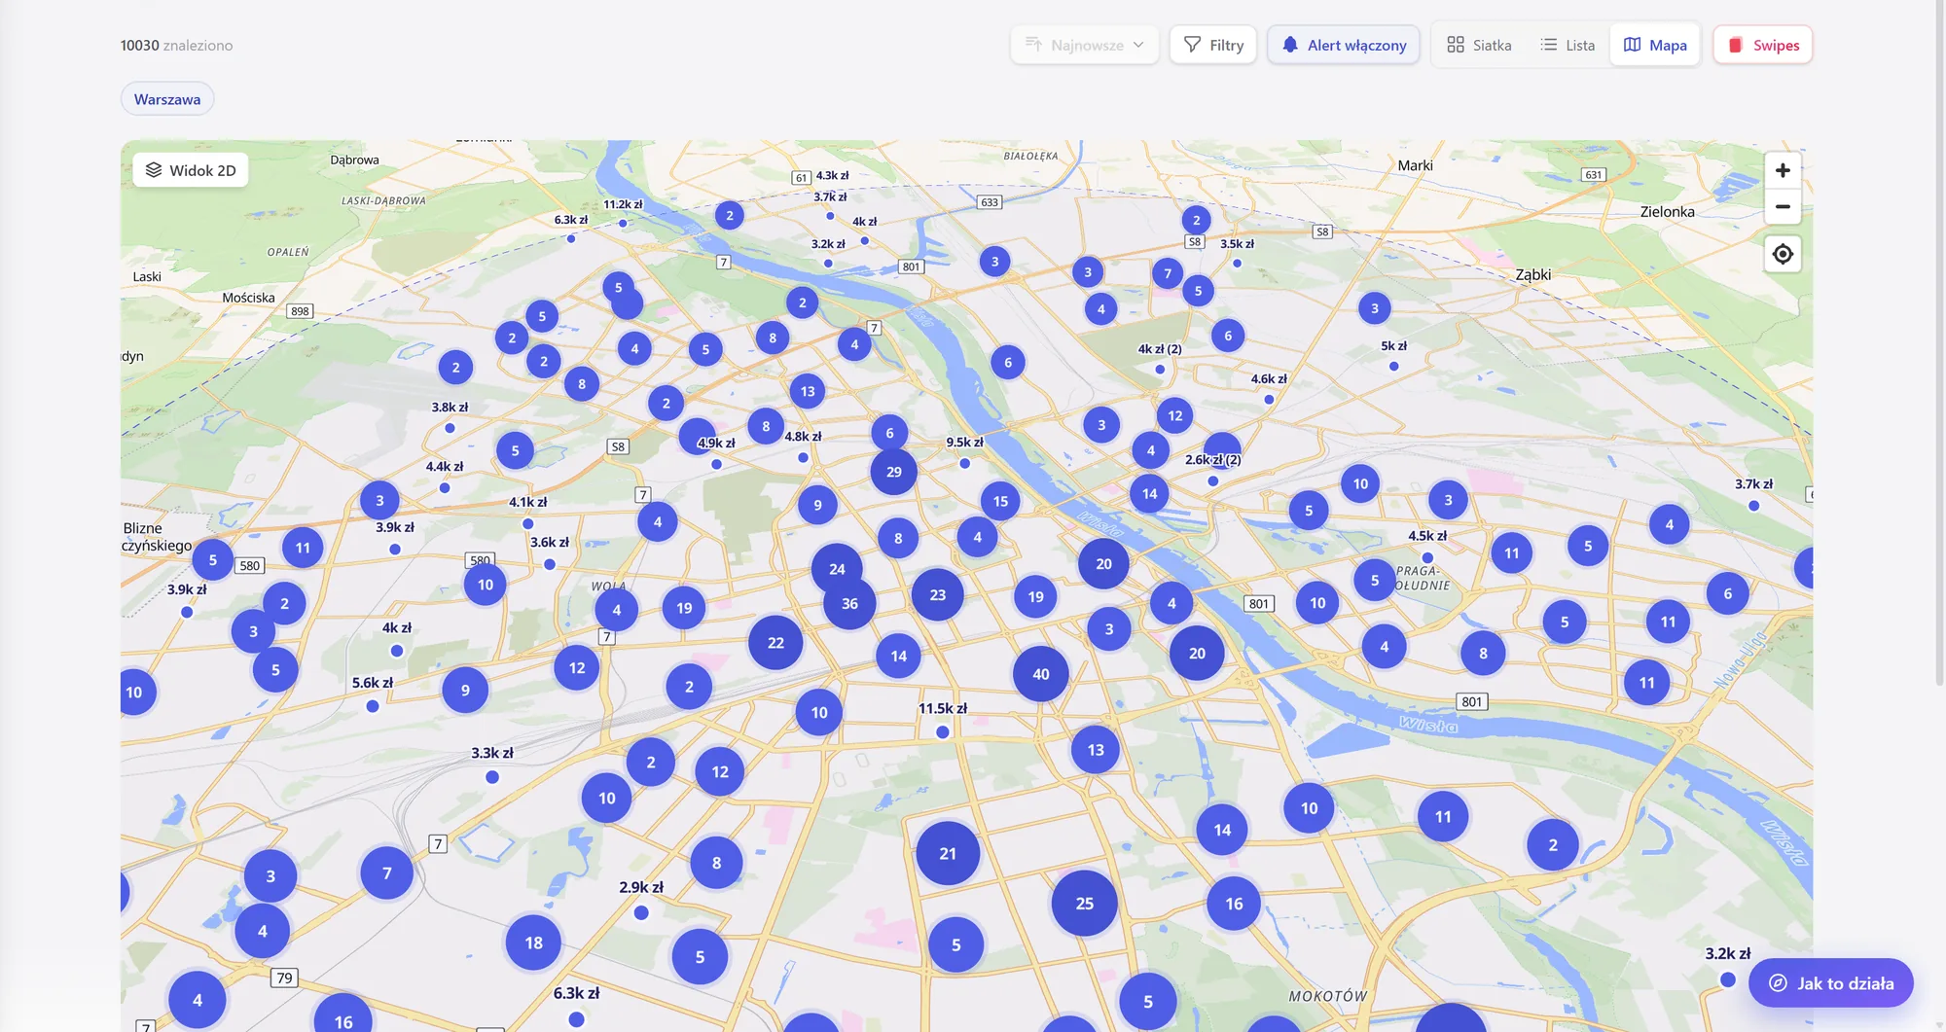
Task: Click the cluster marker showing 40
Action: [x=1040, y=674]
